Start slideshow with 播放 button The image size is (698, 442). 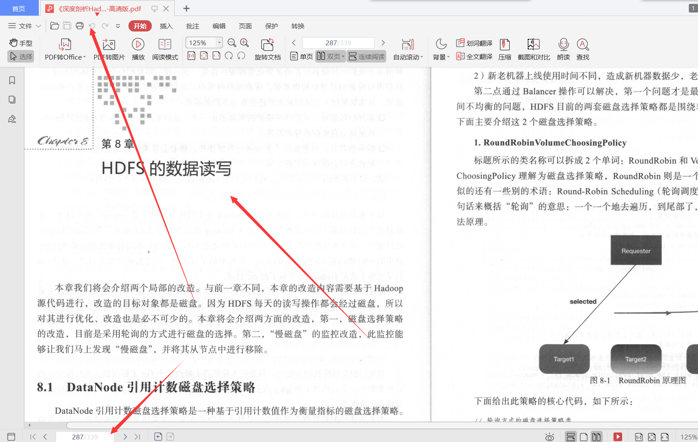(138, 50)
